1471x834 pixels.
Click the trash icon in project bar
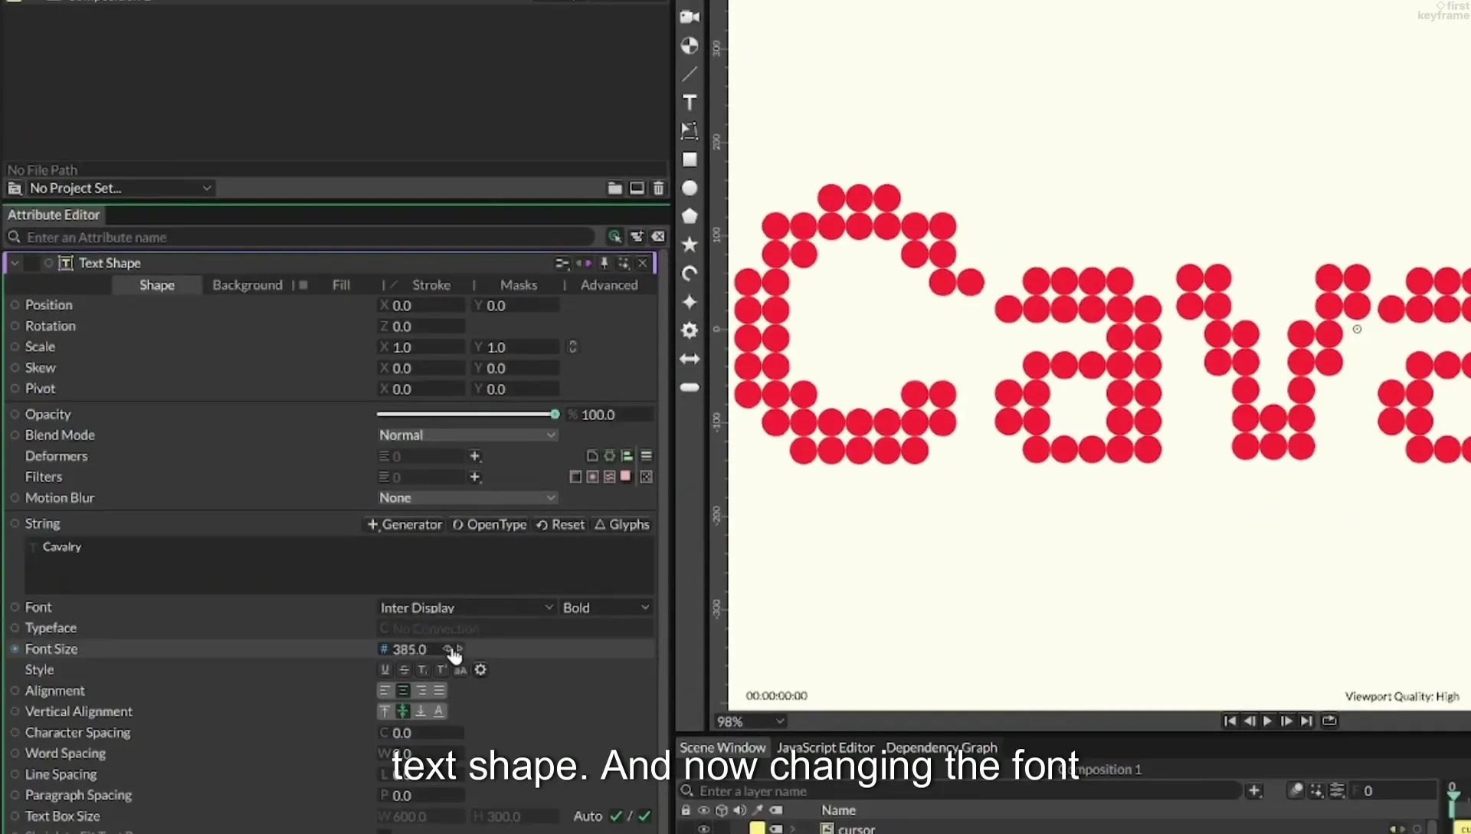pyautogui.click(x=658, y=188)
